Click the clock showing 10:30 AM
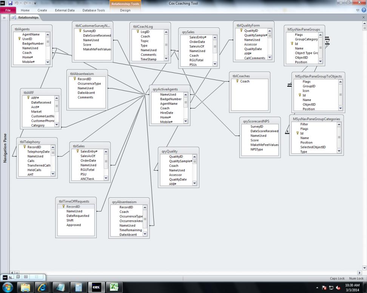This screenshot has width=367, height=293. [x=352, y=285]
